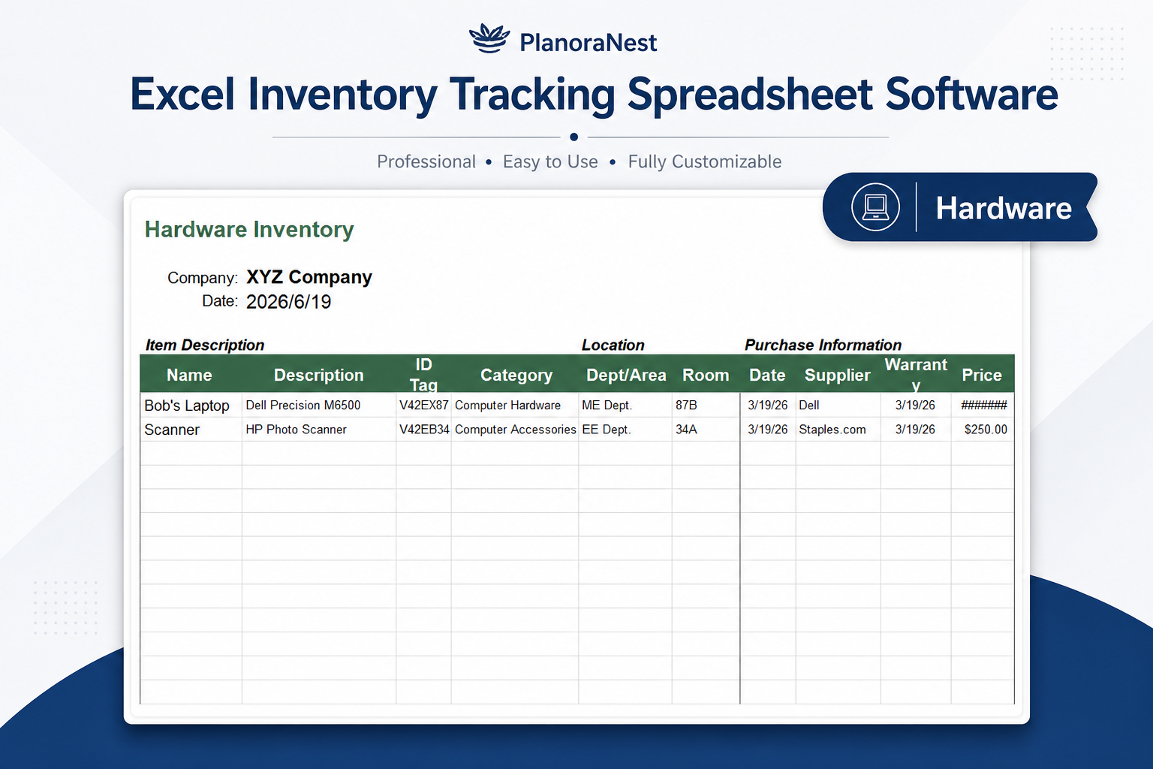The image size is (1153, 769).
Task: Click the laptop icon in Hardware badge
Action: coord(875,207)
